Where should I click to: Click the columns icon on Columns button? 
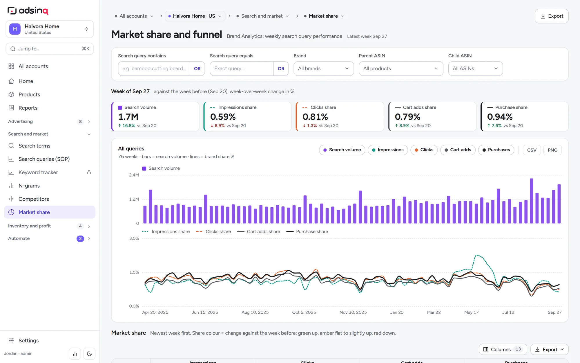pyautogui.click(x=486, y=349)
